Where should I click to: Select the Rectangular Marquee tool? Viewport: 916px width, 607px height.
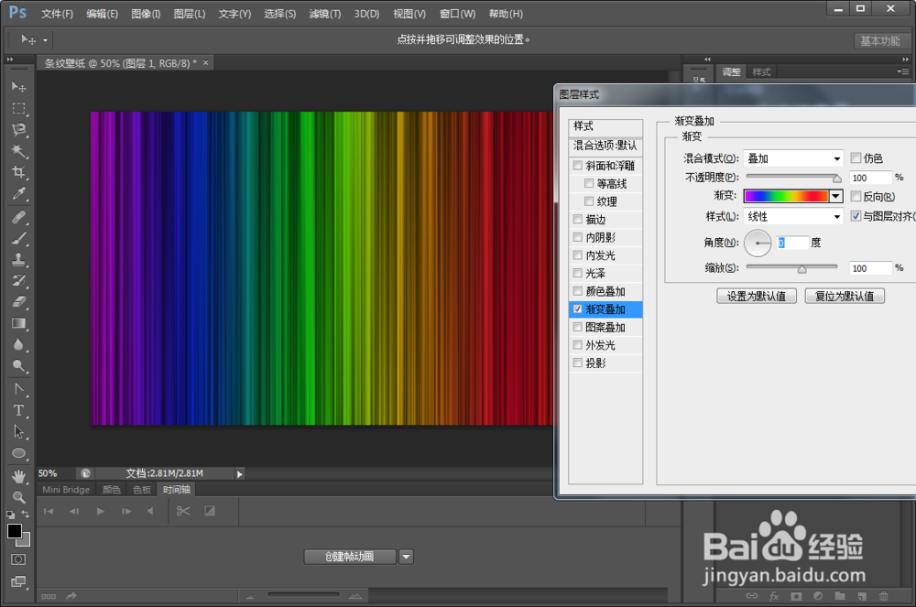pyautogui.click(x=18, y=109)
